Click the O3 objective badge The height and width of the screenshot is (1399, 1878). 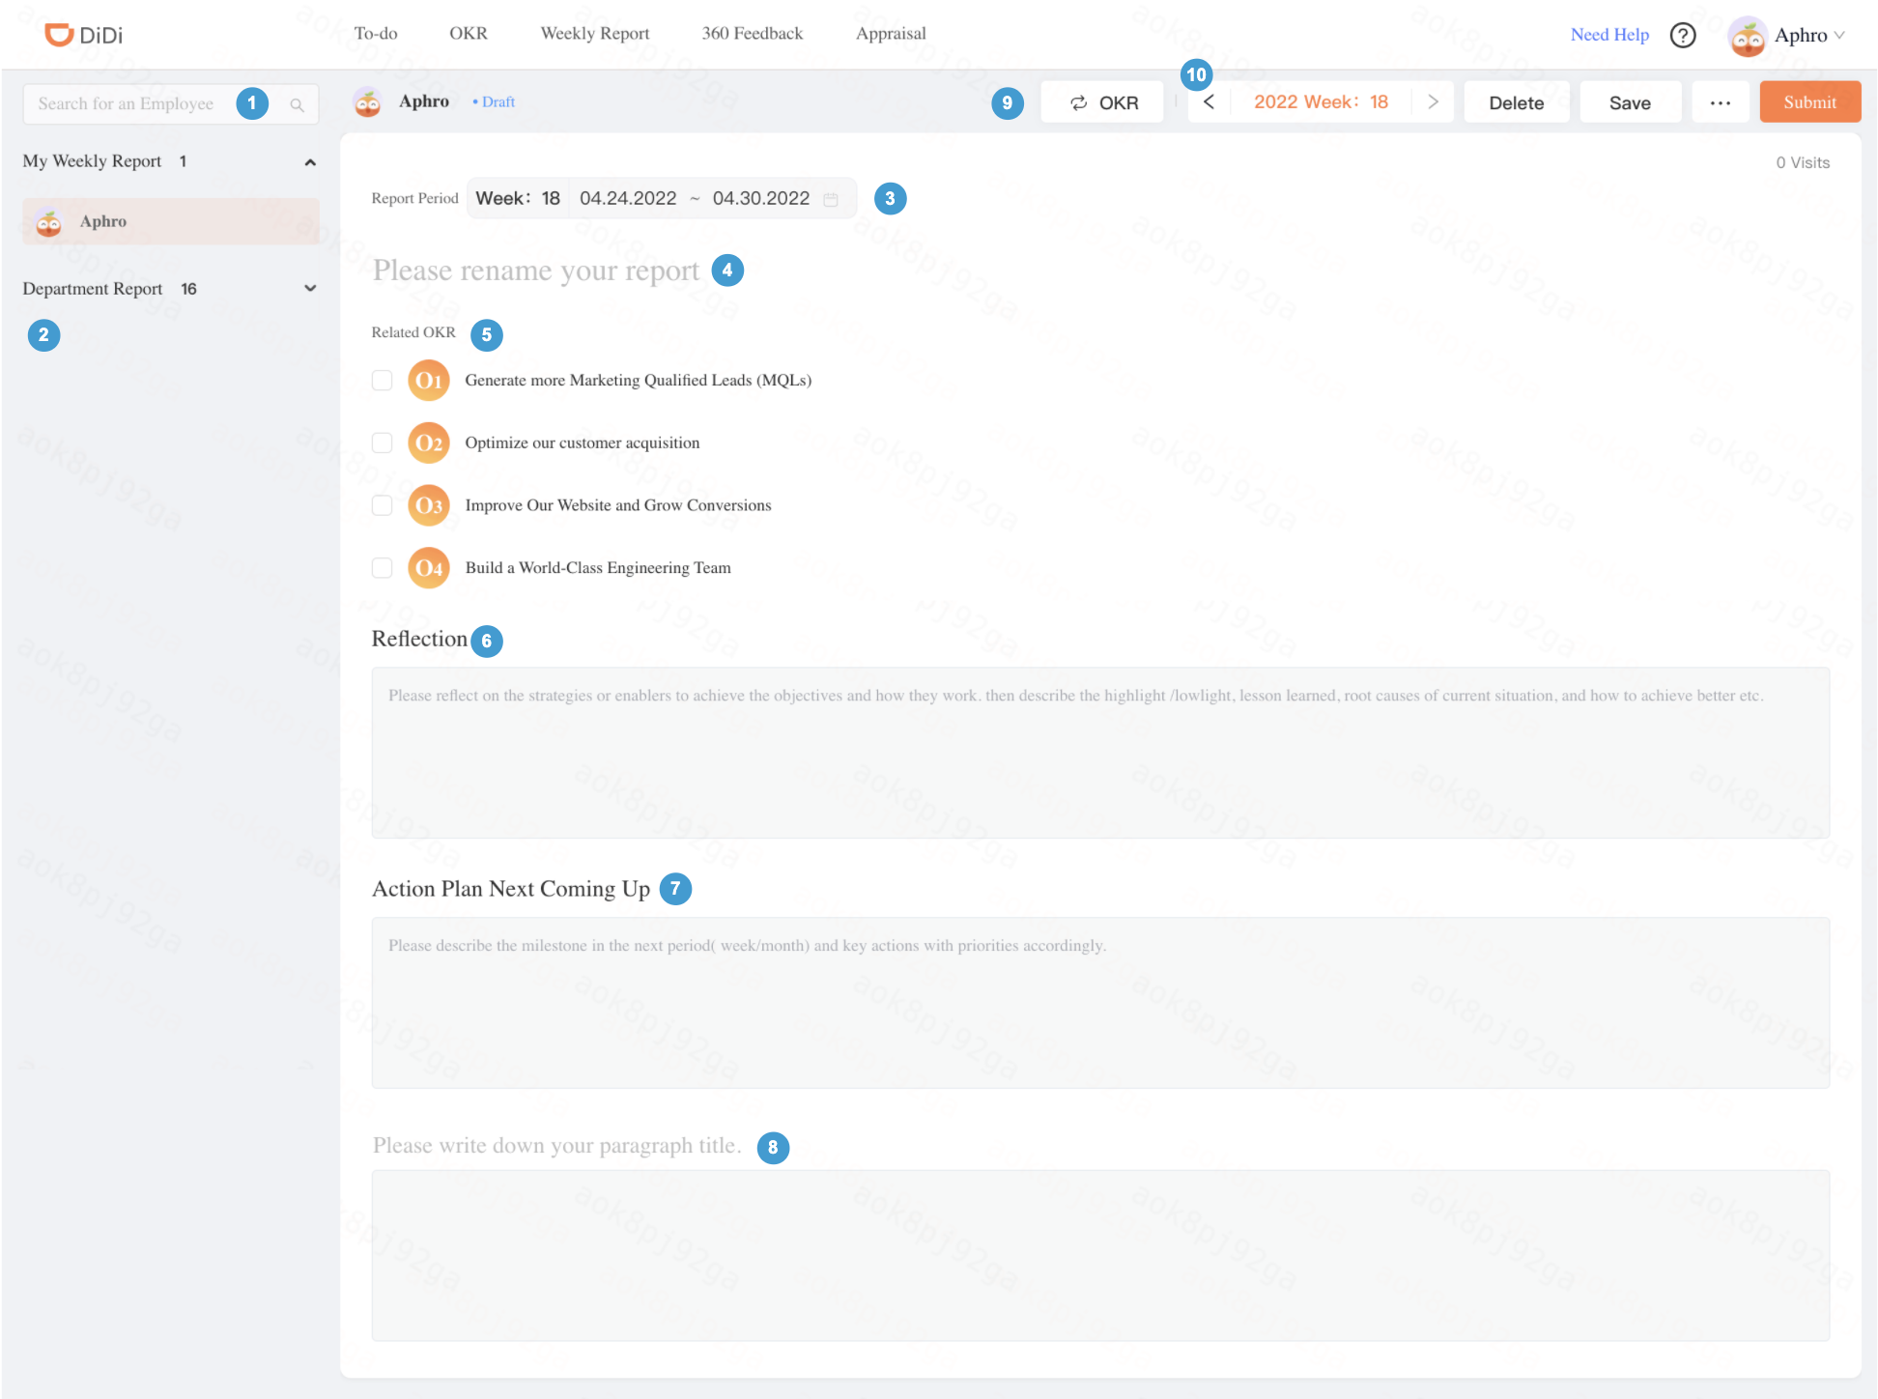coord(429,505)
